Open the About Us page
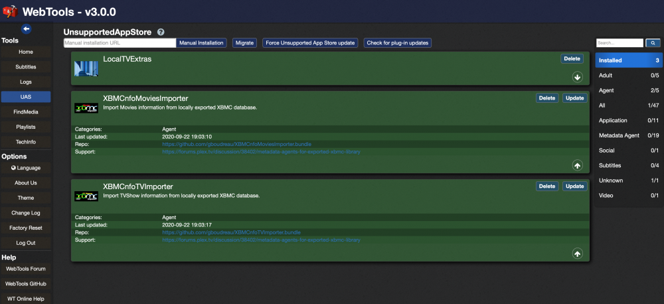 pos(26,183)
